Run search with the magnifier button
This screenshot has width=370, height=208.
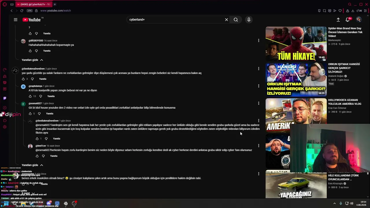tap(236, 20)
